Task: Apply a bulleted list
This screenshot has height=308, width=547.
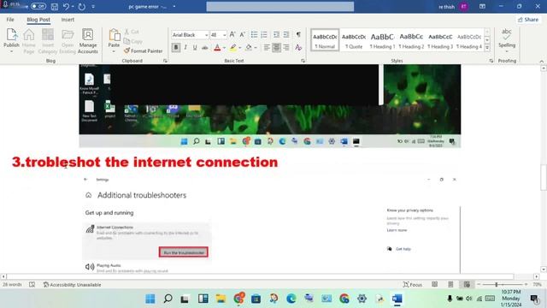Action: tap(254, 34)
